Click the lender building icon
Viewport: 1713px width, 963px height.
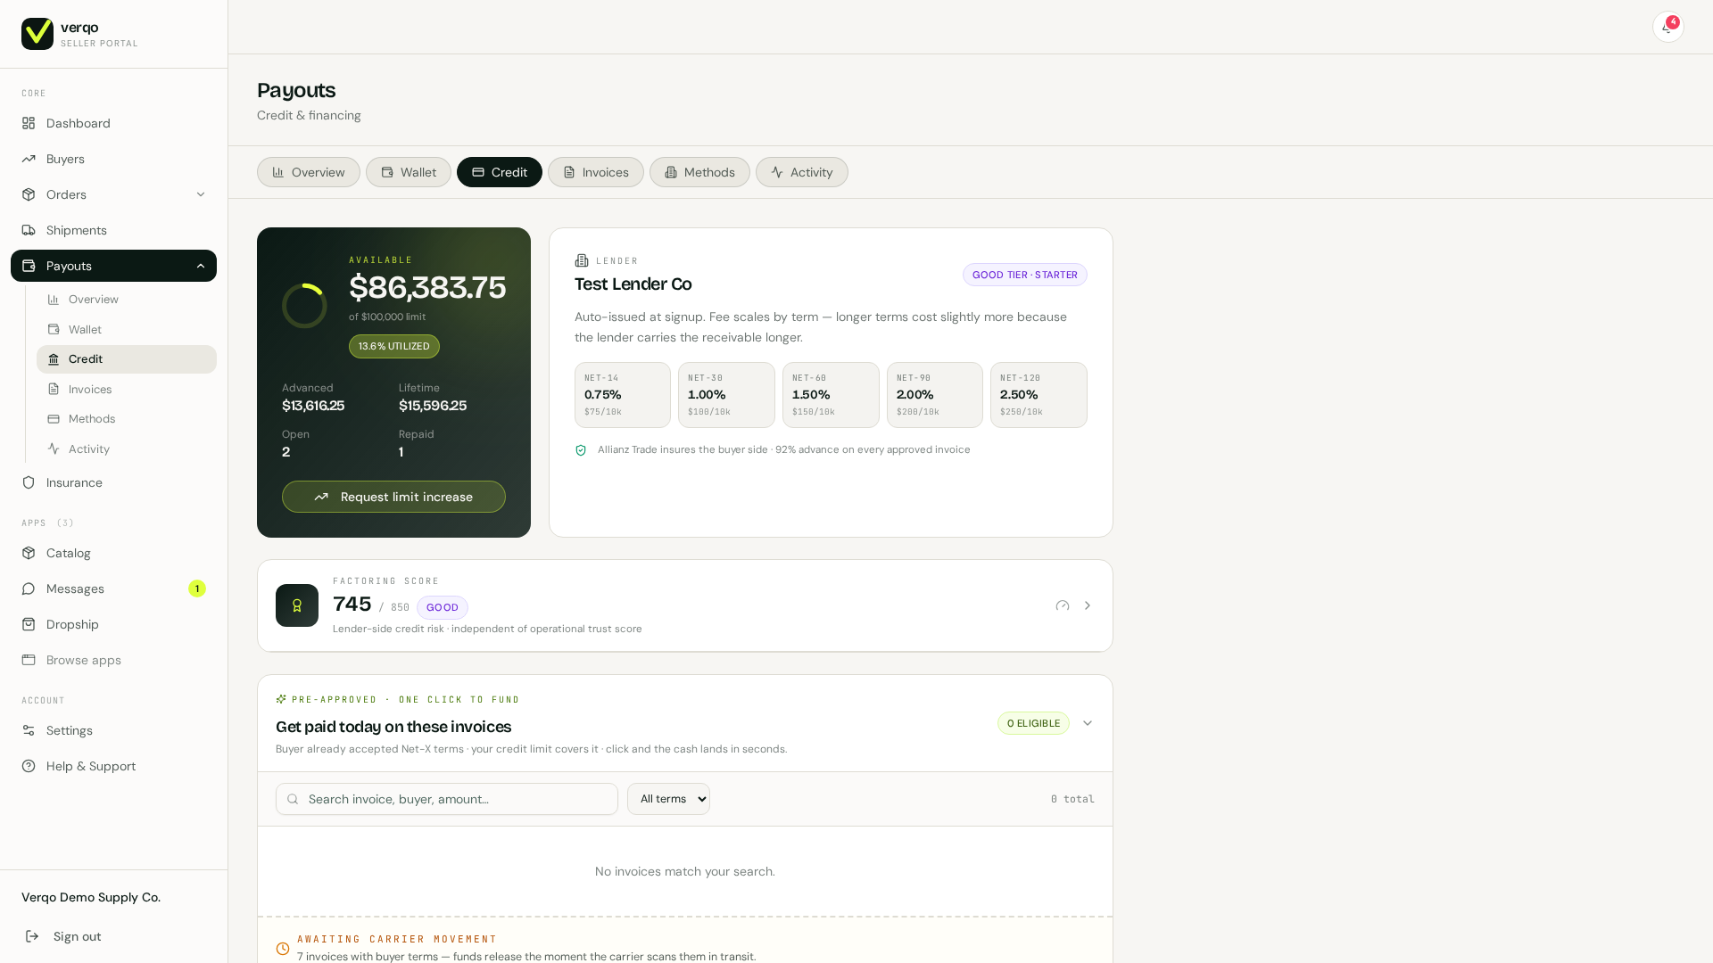click(x=582, y=260)
